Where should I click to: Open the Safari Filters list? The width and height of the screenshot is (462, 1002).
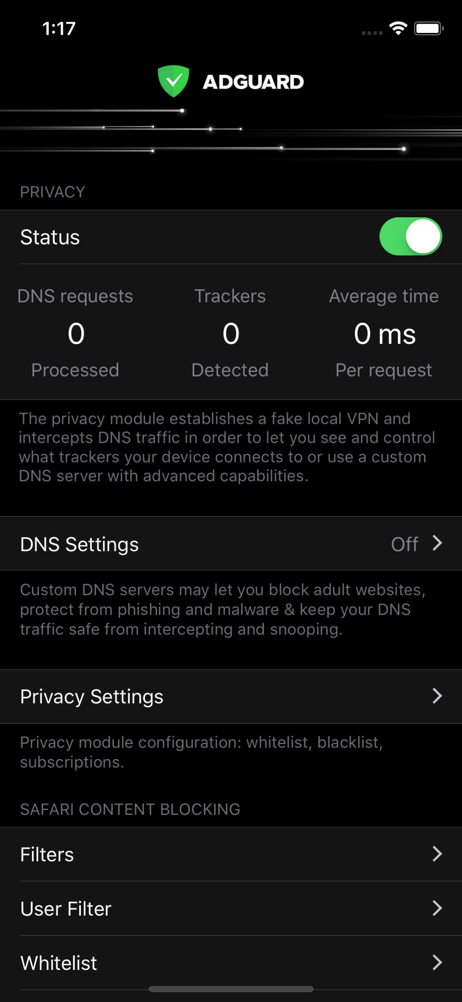pos(231,854)
